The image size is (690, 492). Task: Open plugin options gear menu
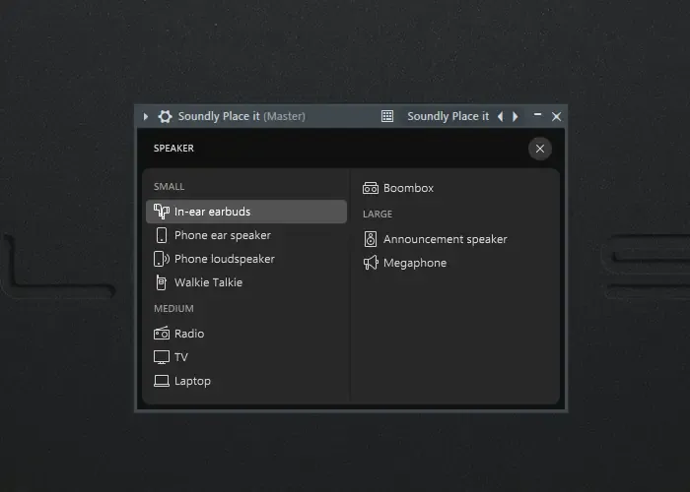tap(165, 116)
